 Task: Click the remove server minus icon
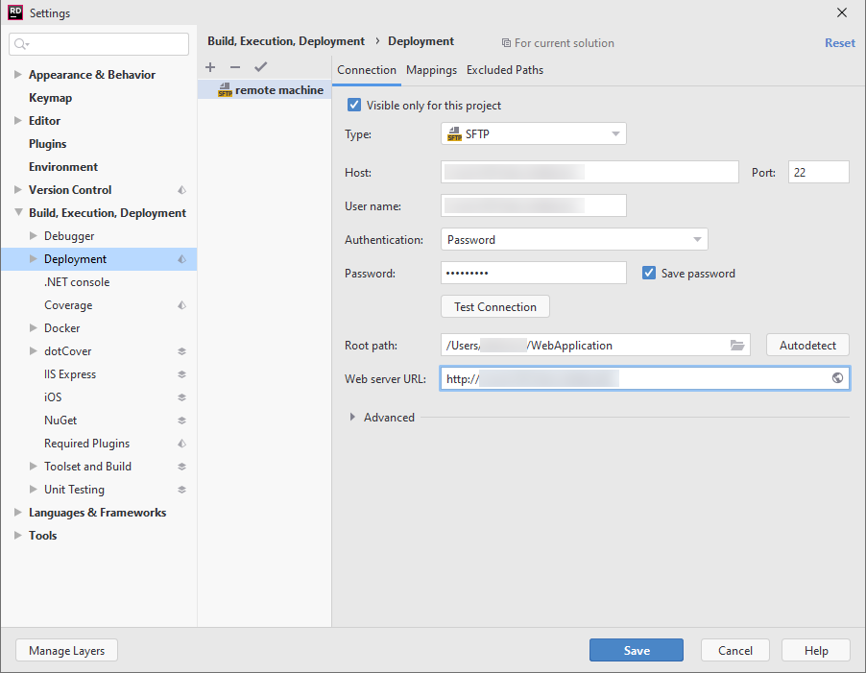[236, 67]
